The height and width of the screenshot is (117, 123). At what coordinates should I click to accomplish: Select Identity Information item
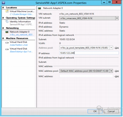coord(18,23)
